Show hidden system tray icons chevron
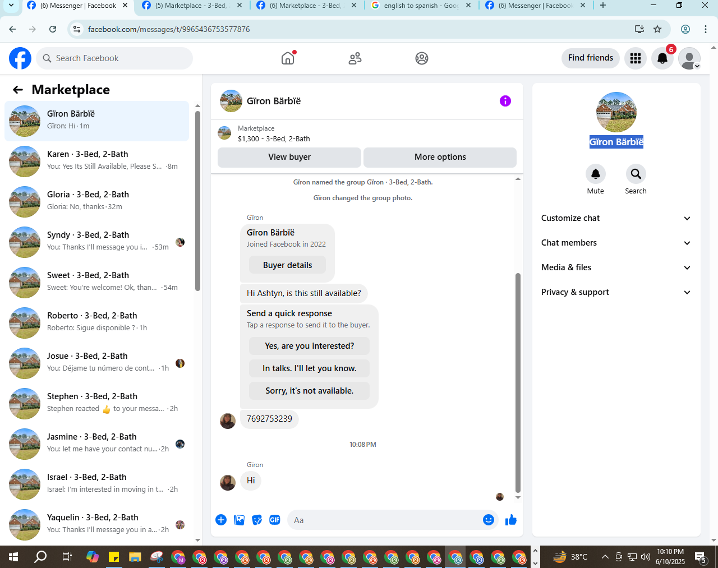 pos(605,557)
